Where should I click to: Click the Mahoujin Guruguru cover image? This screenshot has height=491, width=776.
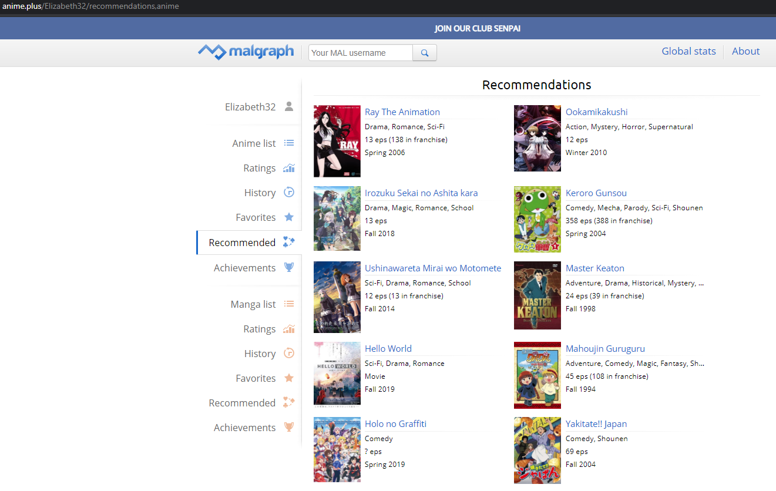(538, 375)
